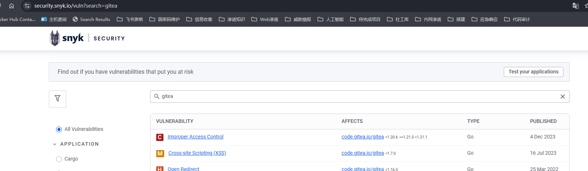Click the Go type in Improper Access Control row
Image resolution: width=588 pixels, height=171 pixels.
470,137
